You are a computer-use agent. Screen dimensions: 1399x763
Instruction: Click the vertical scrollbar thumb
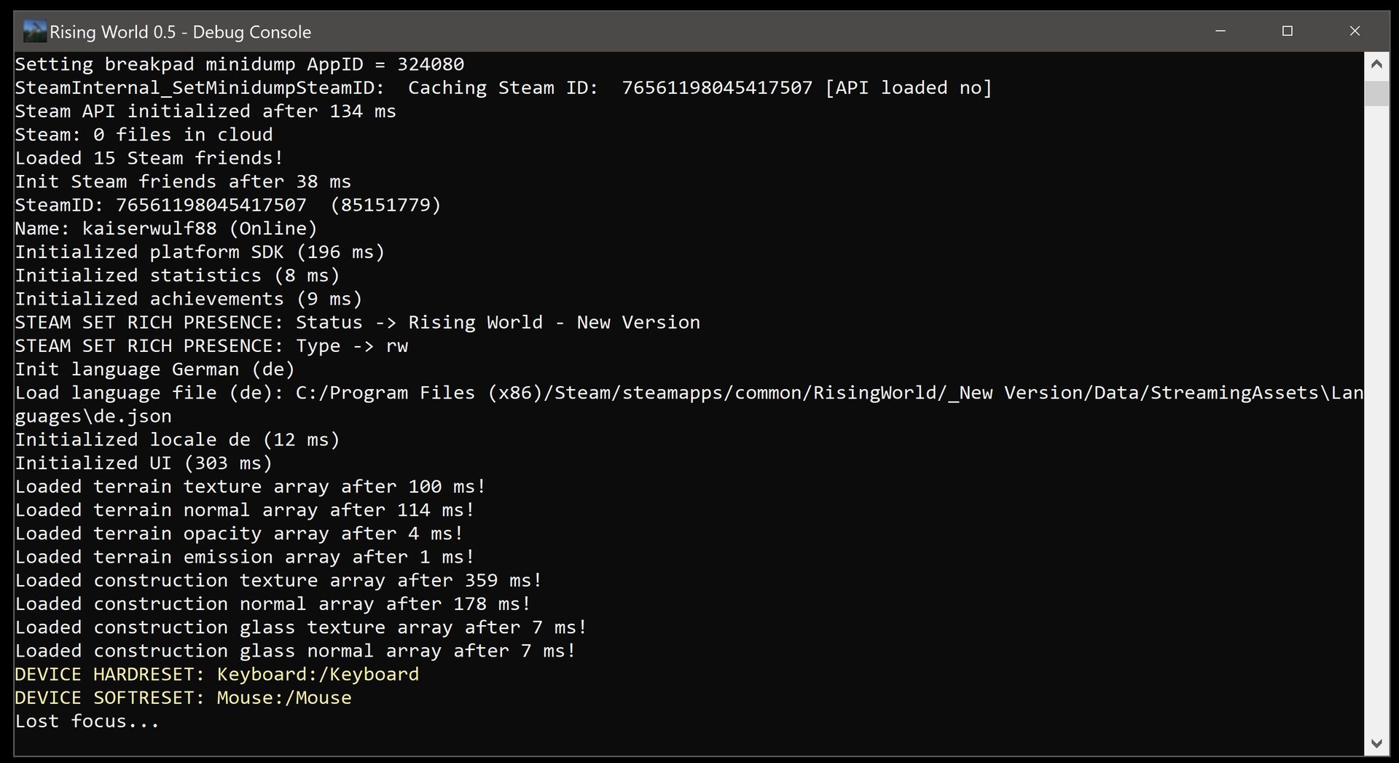tap(1376, 93)
